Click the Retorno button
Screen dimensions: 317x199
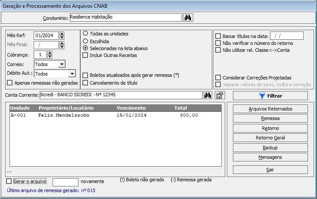point(270,128)
